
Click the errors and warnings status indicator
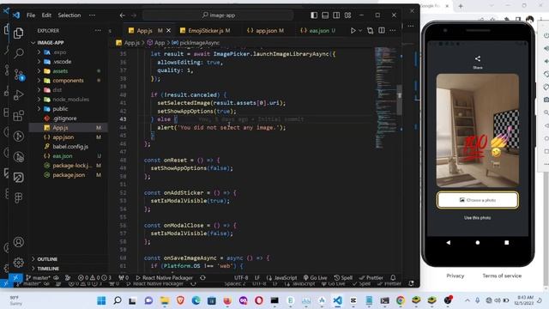click(x=94, y=277)
